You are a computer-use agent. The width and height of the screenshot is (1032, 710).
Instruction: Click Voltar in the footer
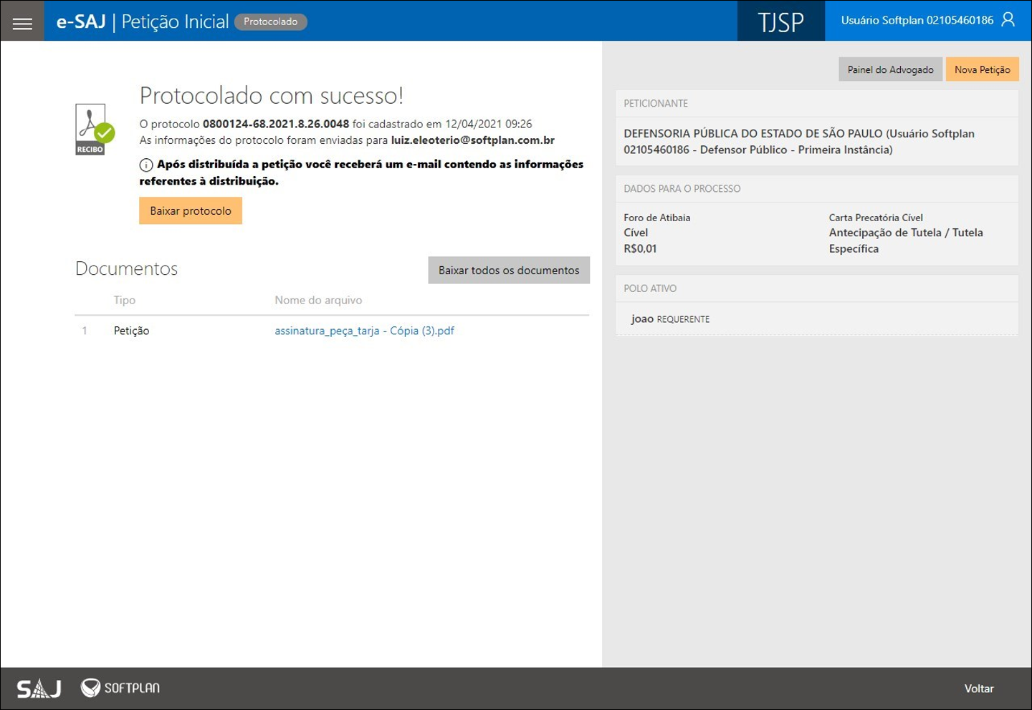[978, 689]
